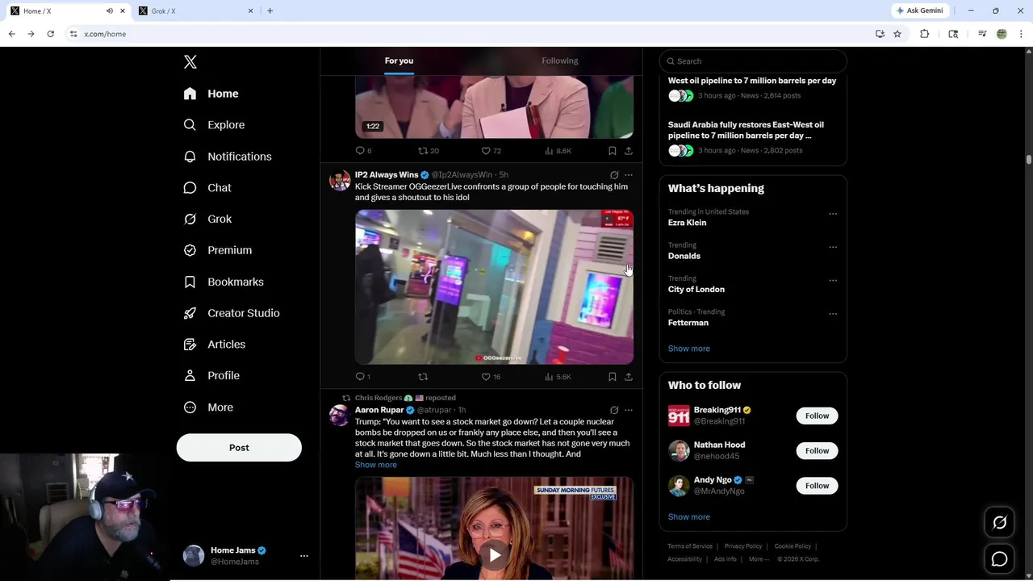Click the Post button
The height and width of the screenshot is (581, 1033).
tap(239, 448)
